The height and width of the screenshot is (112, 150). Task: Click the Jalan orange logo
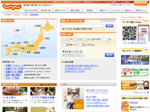click(12, 7)
